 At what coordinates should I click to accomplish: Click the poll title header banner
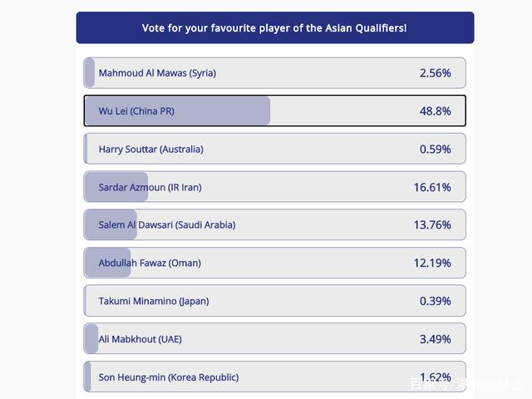tap(274, 27)
